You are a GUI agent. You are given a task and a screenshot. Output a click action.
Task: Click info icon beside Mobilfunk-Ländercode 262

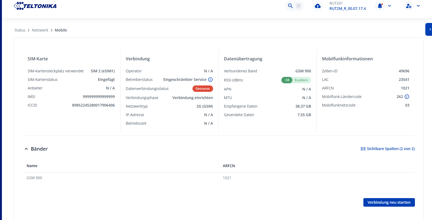(407, 97)
